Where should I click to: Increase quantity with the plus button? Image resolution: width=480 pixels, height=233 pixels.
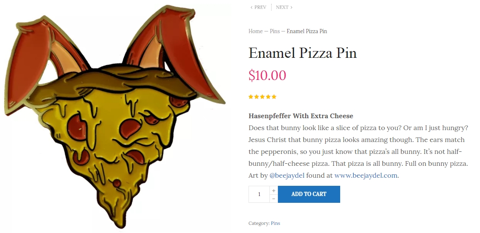pos(274,190)
